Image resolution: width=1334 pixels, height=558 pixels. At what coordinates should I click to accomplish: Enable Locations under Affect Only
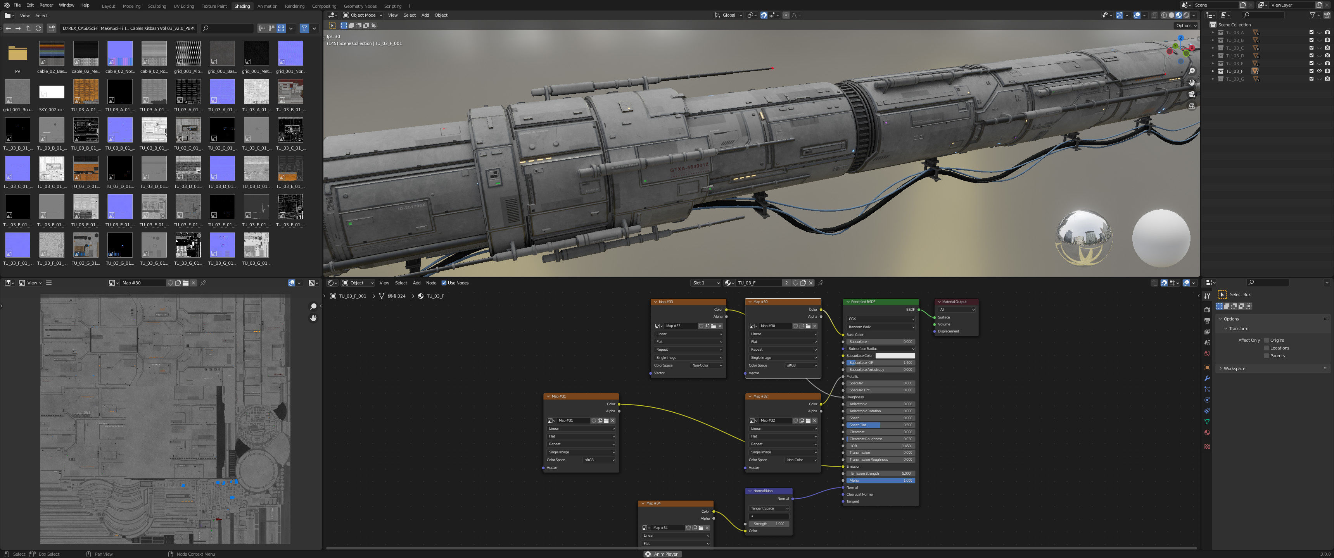point(1267,348)
